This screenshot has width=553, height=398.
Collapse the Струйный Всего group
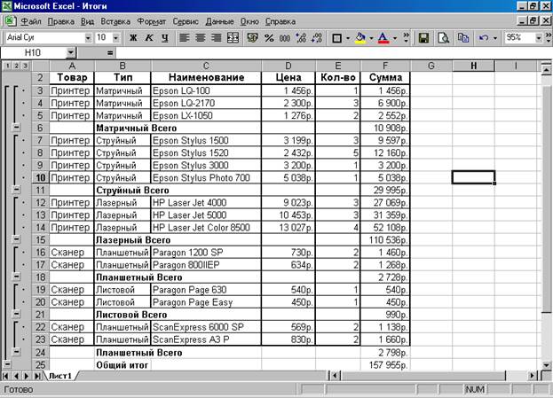point(17,190)
